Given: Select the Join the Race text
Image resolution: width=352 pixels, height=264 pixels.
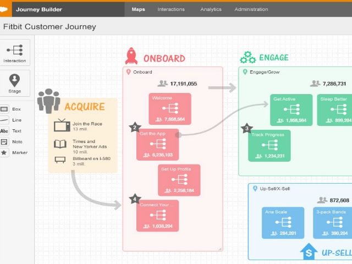Looking at the screenshot, I should [x=87, y=124].
